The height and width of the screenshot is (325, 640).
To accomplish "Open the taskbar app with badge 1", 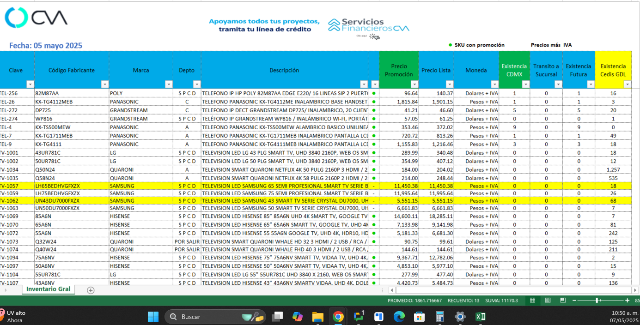I will click(x=359, y=317).
